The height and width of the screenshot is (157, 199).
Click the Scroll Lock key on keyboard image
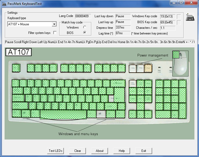click(x=140, y=83)
